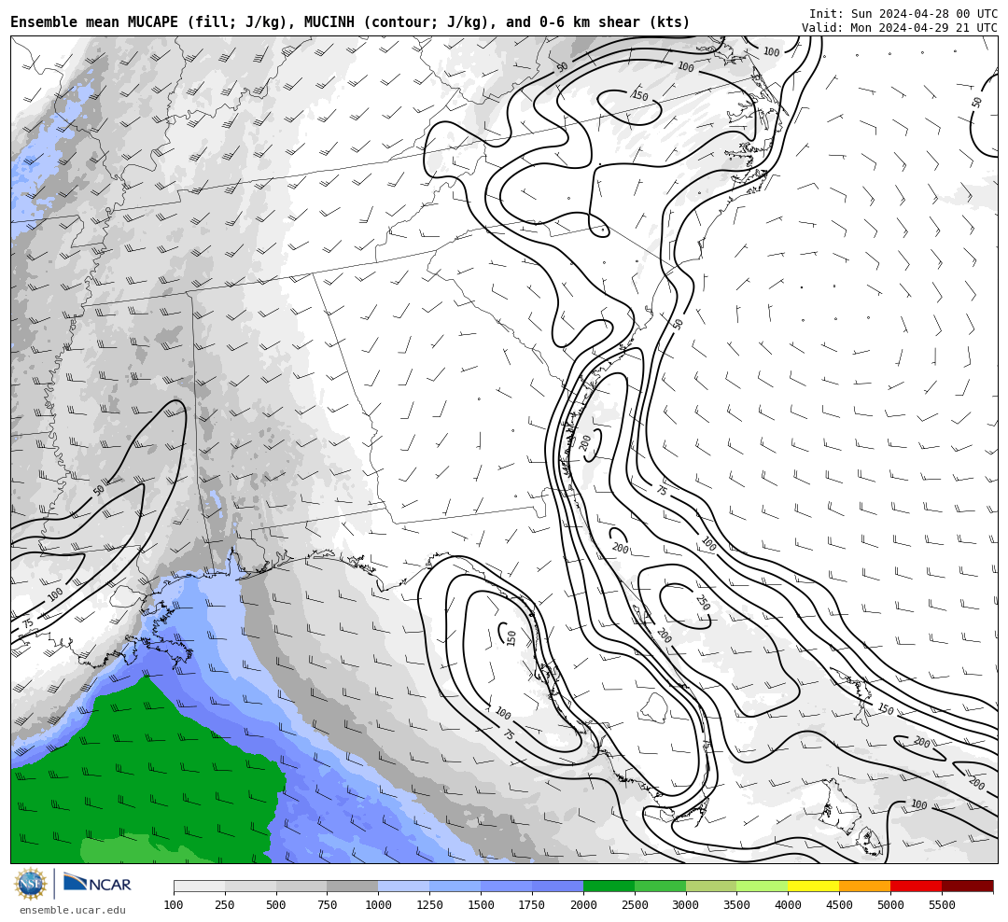
Task: Click the Valid date text
Action: pos(900,28)
